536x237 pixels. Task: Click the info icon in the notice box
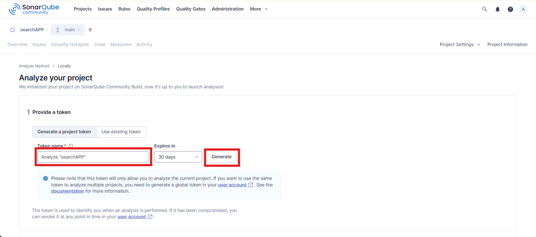46,178
